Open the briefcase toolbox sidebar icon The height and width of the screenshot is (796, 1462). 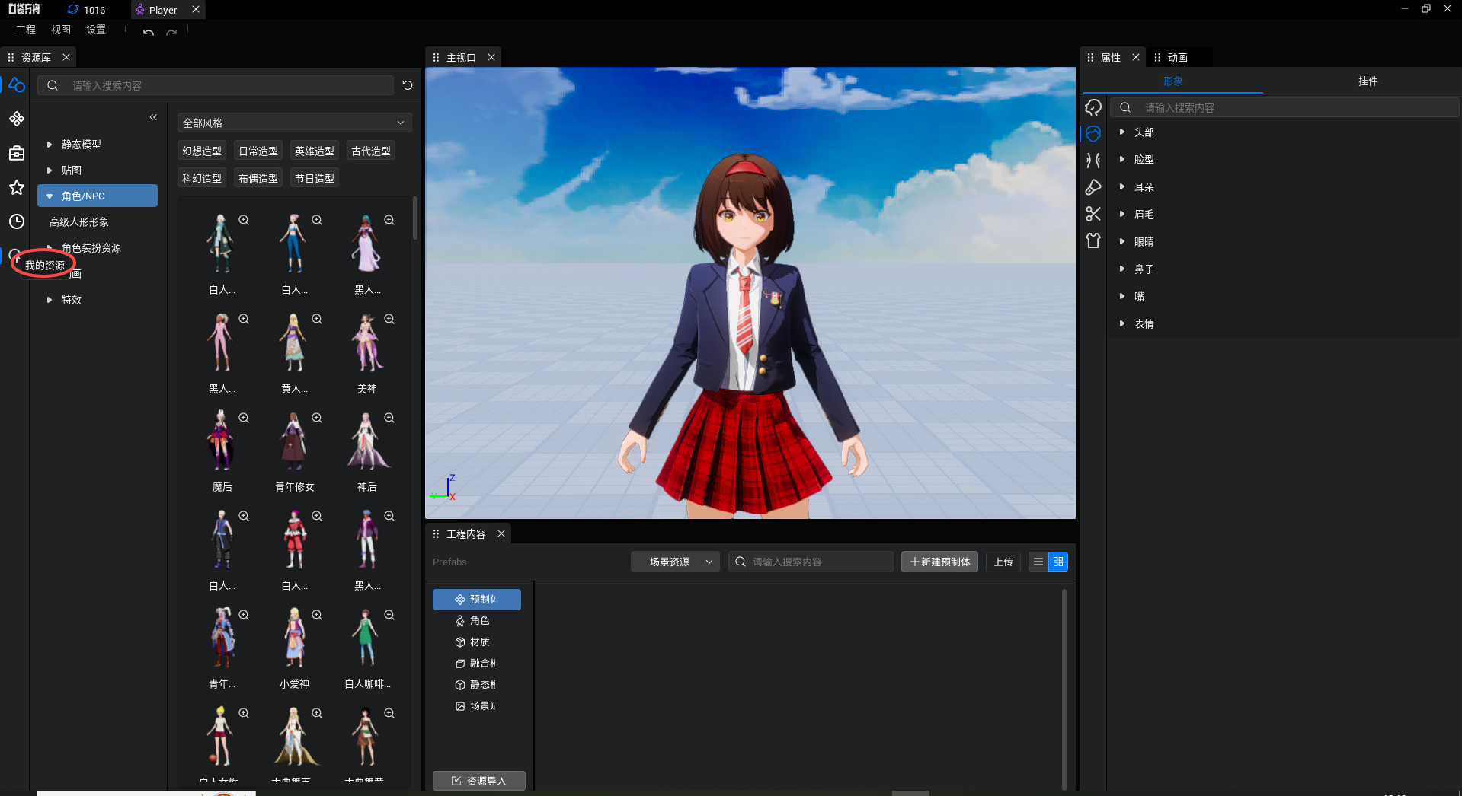(x=17, y=153)
